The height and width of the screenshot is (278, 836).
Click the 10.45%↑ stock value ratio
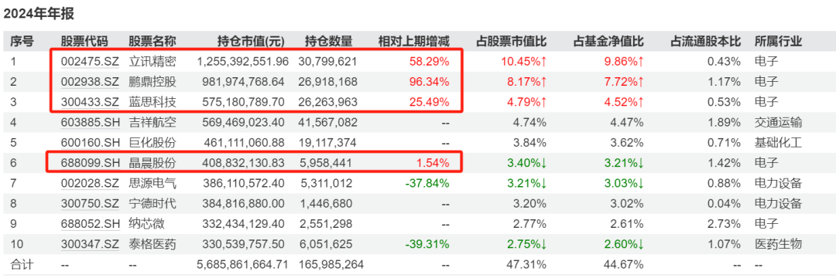[x=523, y=62]
